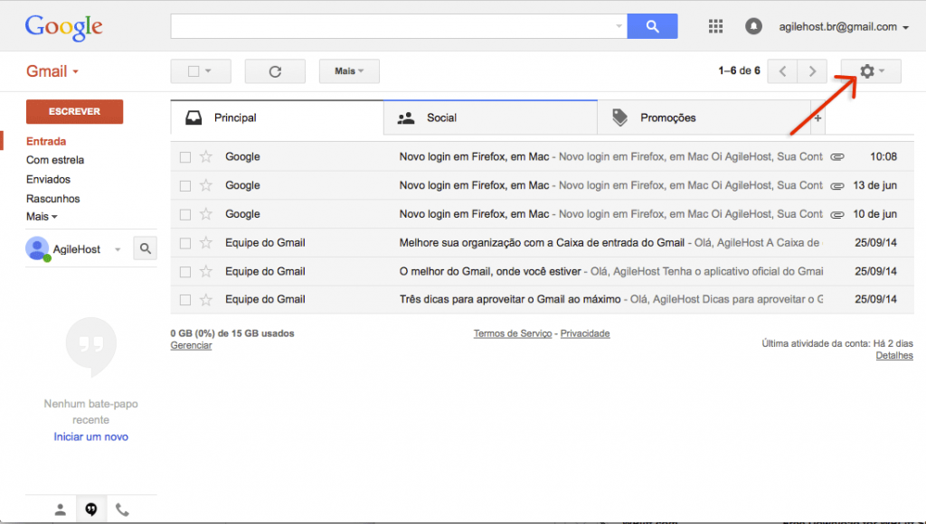
Task: Open the 'Três dicas para aproveitar' email subject
Action: pos(510,300)
